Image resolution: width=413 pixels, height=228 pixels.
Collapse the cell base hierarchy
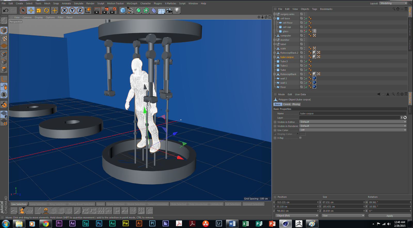click(275, 19)
